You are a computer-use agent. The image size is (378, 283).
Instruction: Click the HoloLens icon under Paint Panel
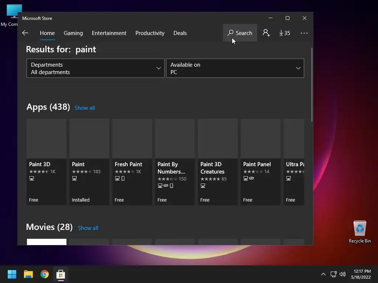pos(251,178)
